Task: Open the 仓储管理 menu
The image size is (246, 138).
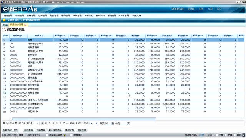Action: [x=31, y=15]
